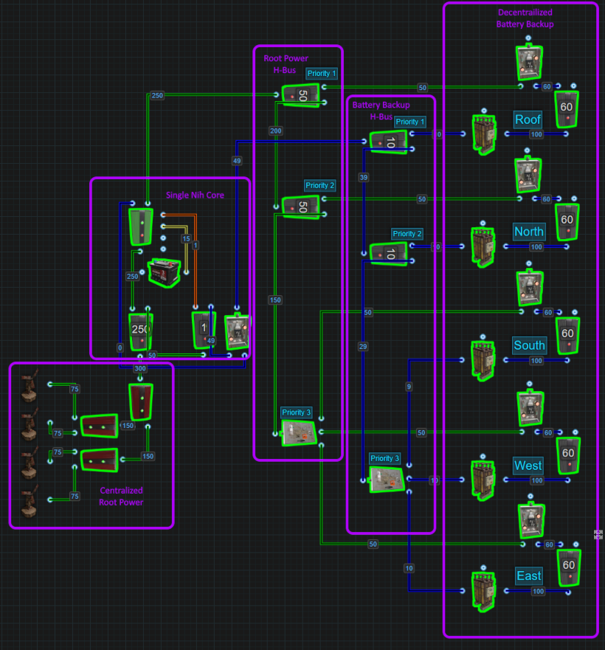Click the 39 wire value label
Viewport: 605px width, 650px height.
coord(364,177)
